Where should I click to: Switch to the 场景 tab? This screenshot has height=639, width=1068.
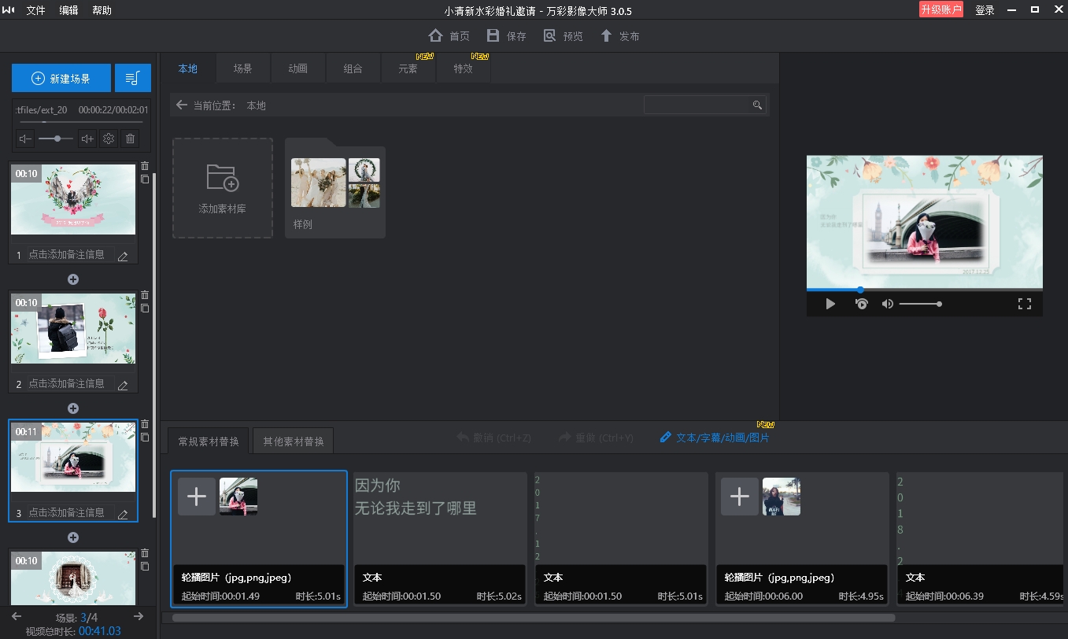click(x=243, y=68)
